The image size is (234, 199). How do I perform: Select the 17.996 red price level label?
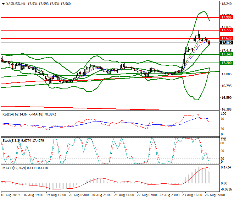click(227, 17)
